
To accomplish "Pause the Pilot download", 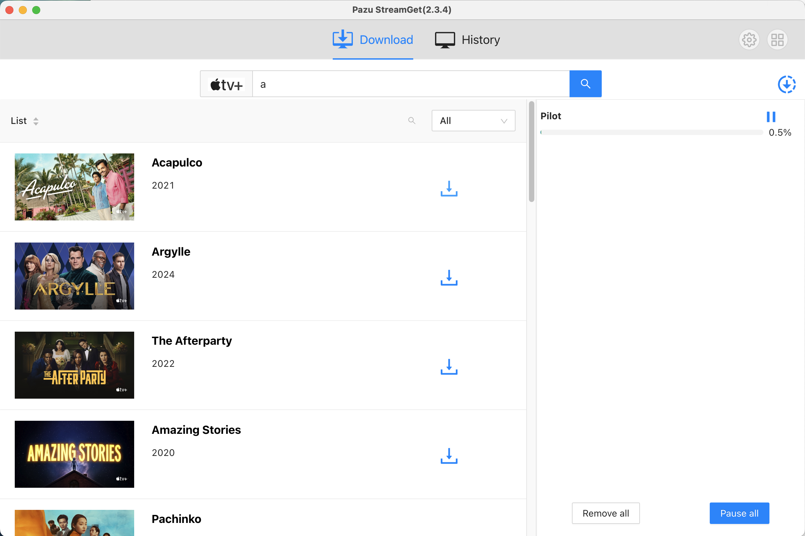I will [x=771, y=117].
